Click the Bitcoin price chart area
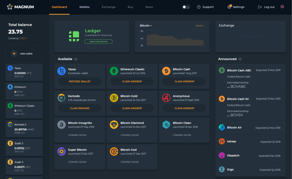 [x=175, y=40]
